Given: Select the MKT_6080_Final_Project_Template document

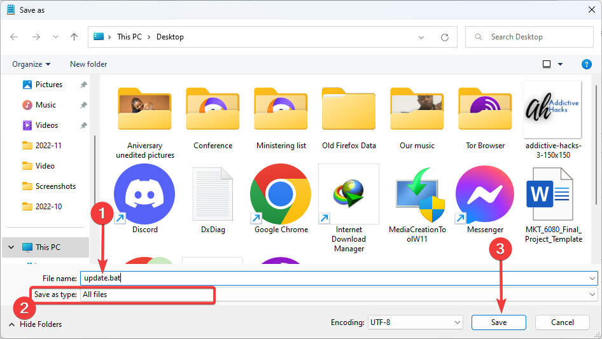Looking at the screenshot, I should [x=553, y=204].
